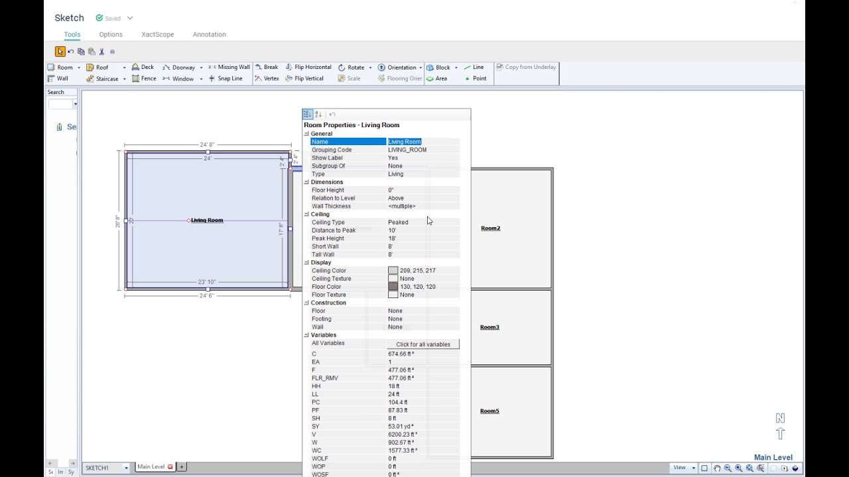The image size is (849, 477).
Task: Open the Room tool dropdown arrow
Action: [78, 68]
